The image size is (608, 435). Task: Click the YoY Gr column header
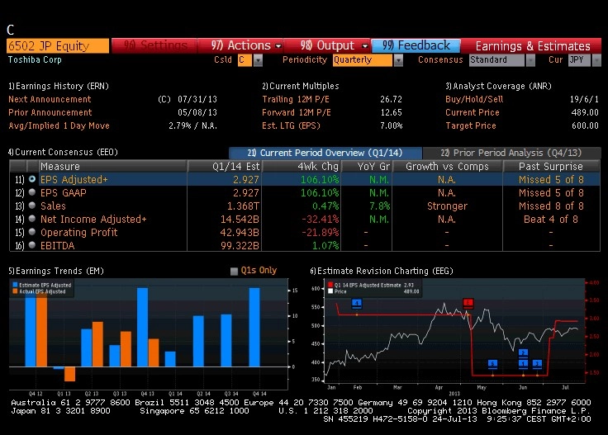click(x=367, y=166)
